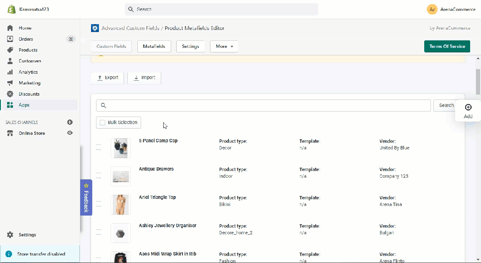Image resolution: width=481 pixels, height=263 pixels.
Task: Open 5 Panel Camp Cap thumbnail
Action: 121,148
